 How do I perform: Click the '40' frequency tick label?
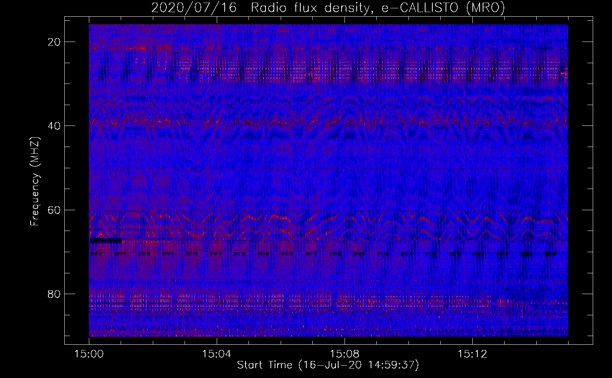tap(54, 126)
